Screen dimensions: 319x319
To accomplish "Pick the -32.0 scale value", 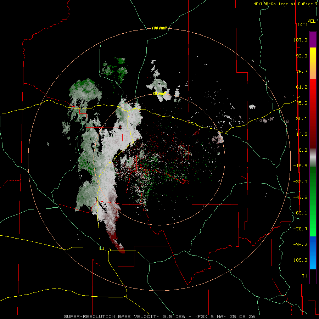I will [x=300, y=182].
